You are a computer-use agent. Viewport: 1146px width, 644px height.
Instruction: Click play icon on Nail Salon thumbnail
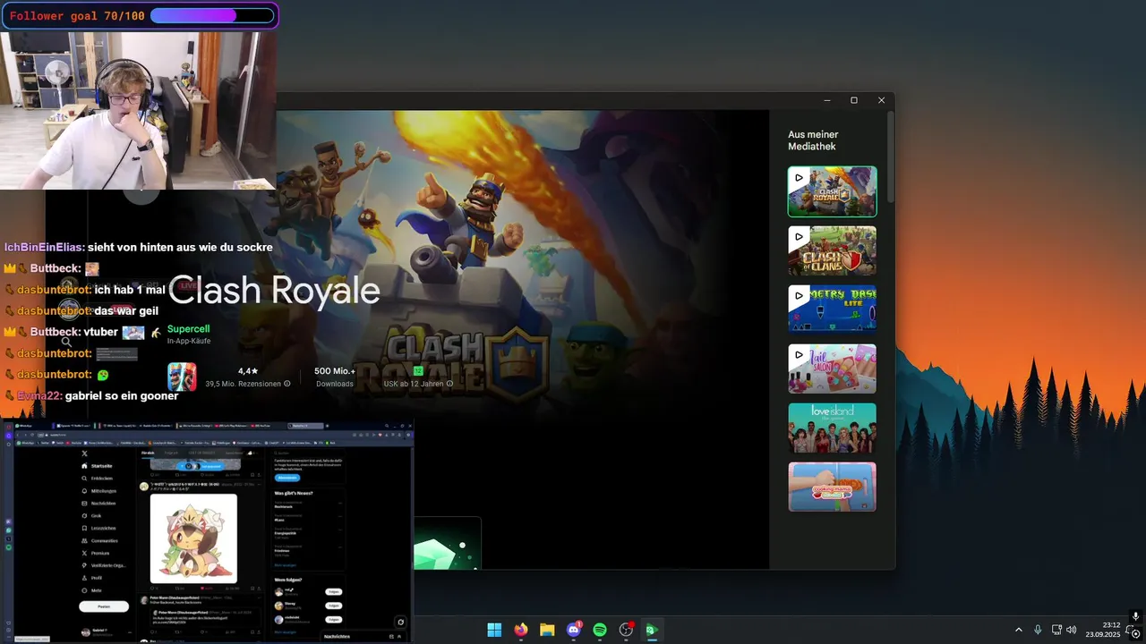click(x=799, y=355)
